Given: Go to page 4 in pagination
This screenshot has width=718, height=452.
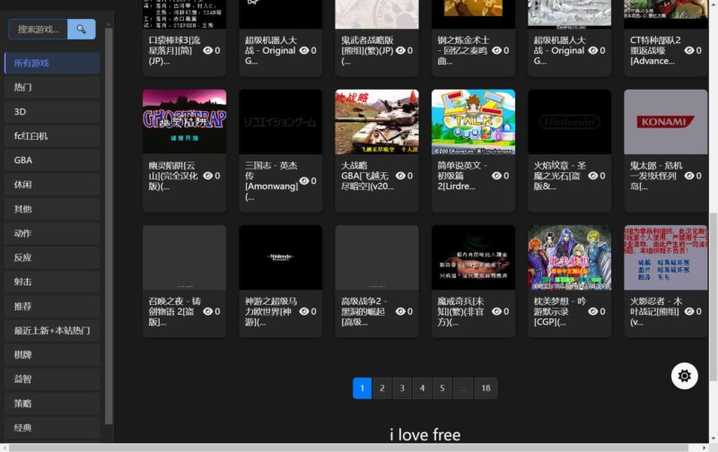Looking at the screenshot, I should tap(422, 388).
